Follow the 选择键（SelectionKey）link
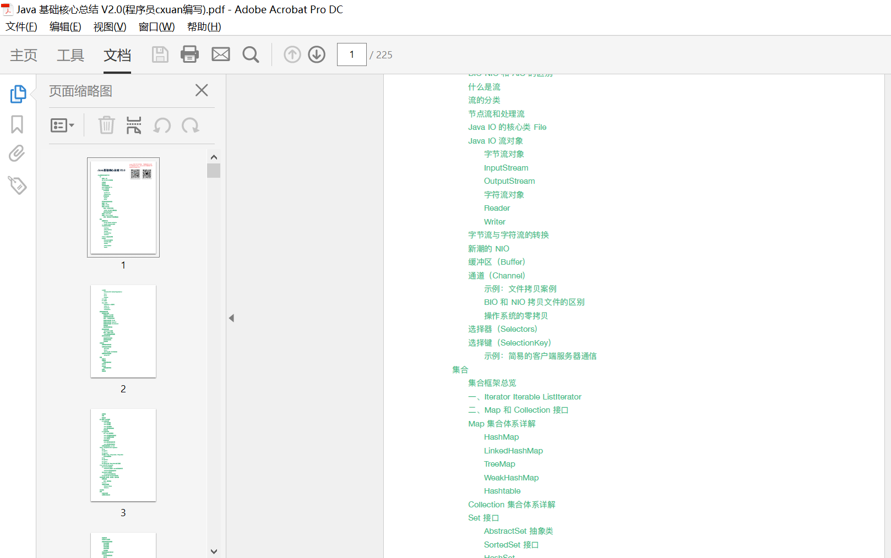 (x=509, y=343)
